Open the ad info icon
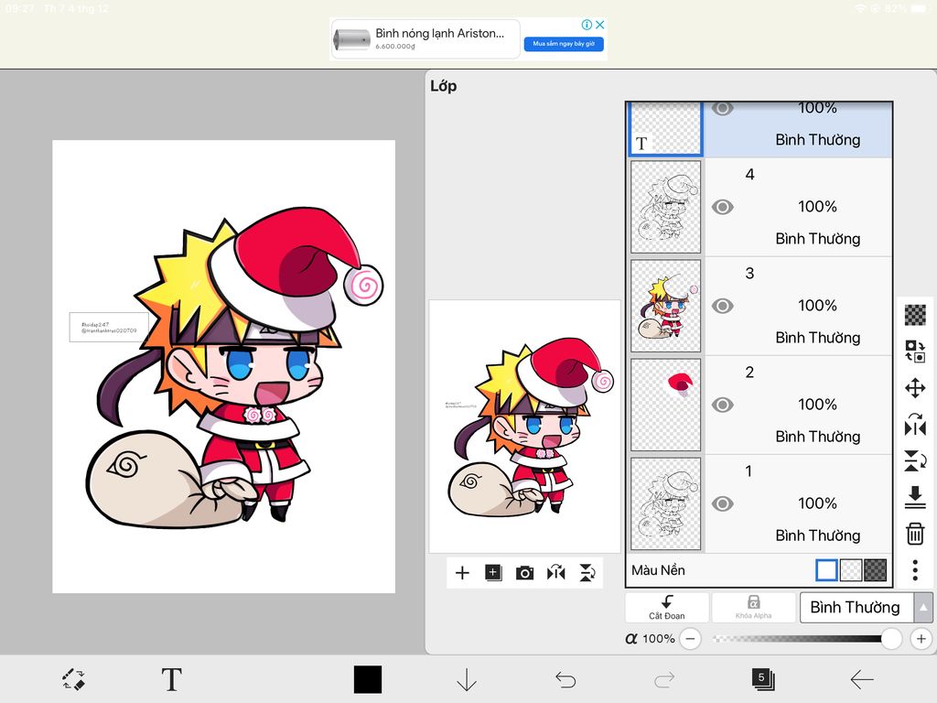Viewport: 937px width, 703px height. (x=587, y=25)
